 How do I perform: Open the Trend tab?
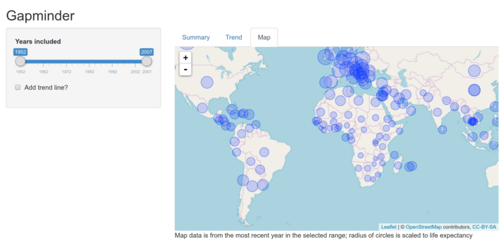(234, 38)
